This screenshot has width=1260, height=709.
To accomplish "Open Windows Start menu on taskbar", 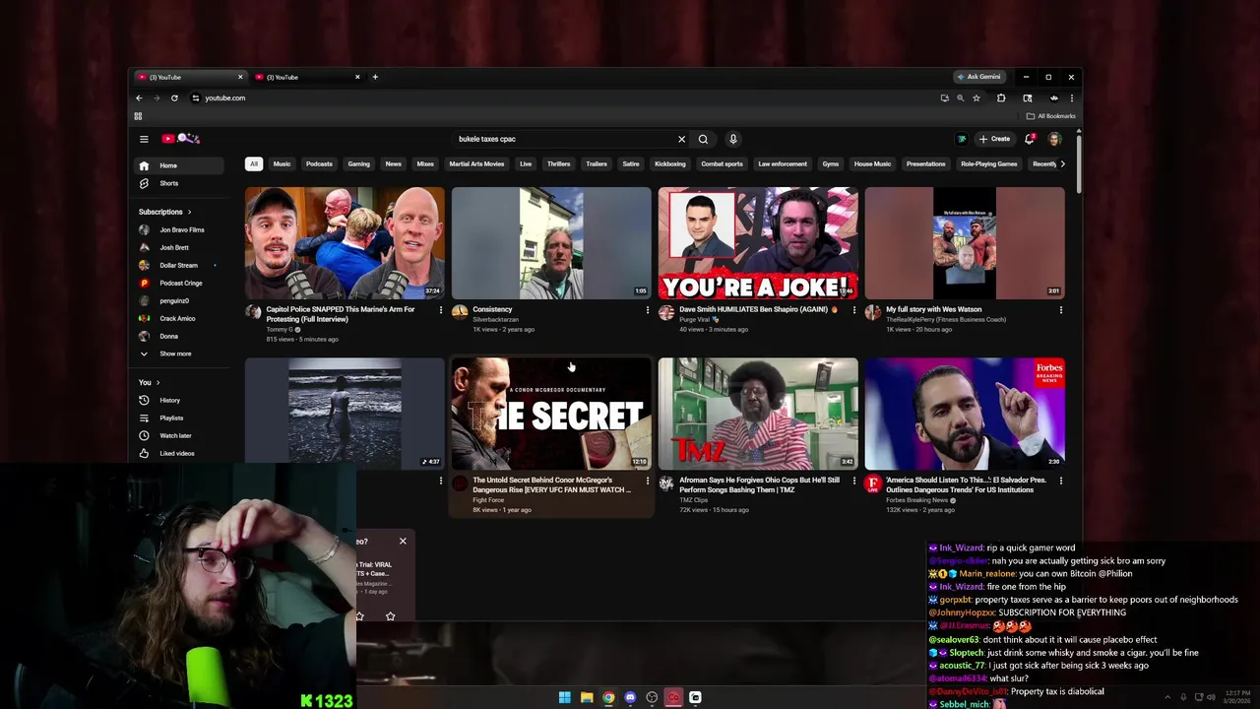I will pos(564,697).
